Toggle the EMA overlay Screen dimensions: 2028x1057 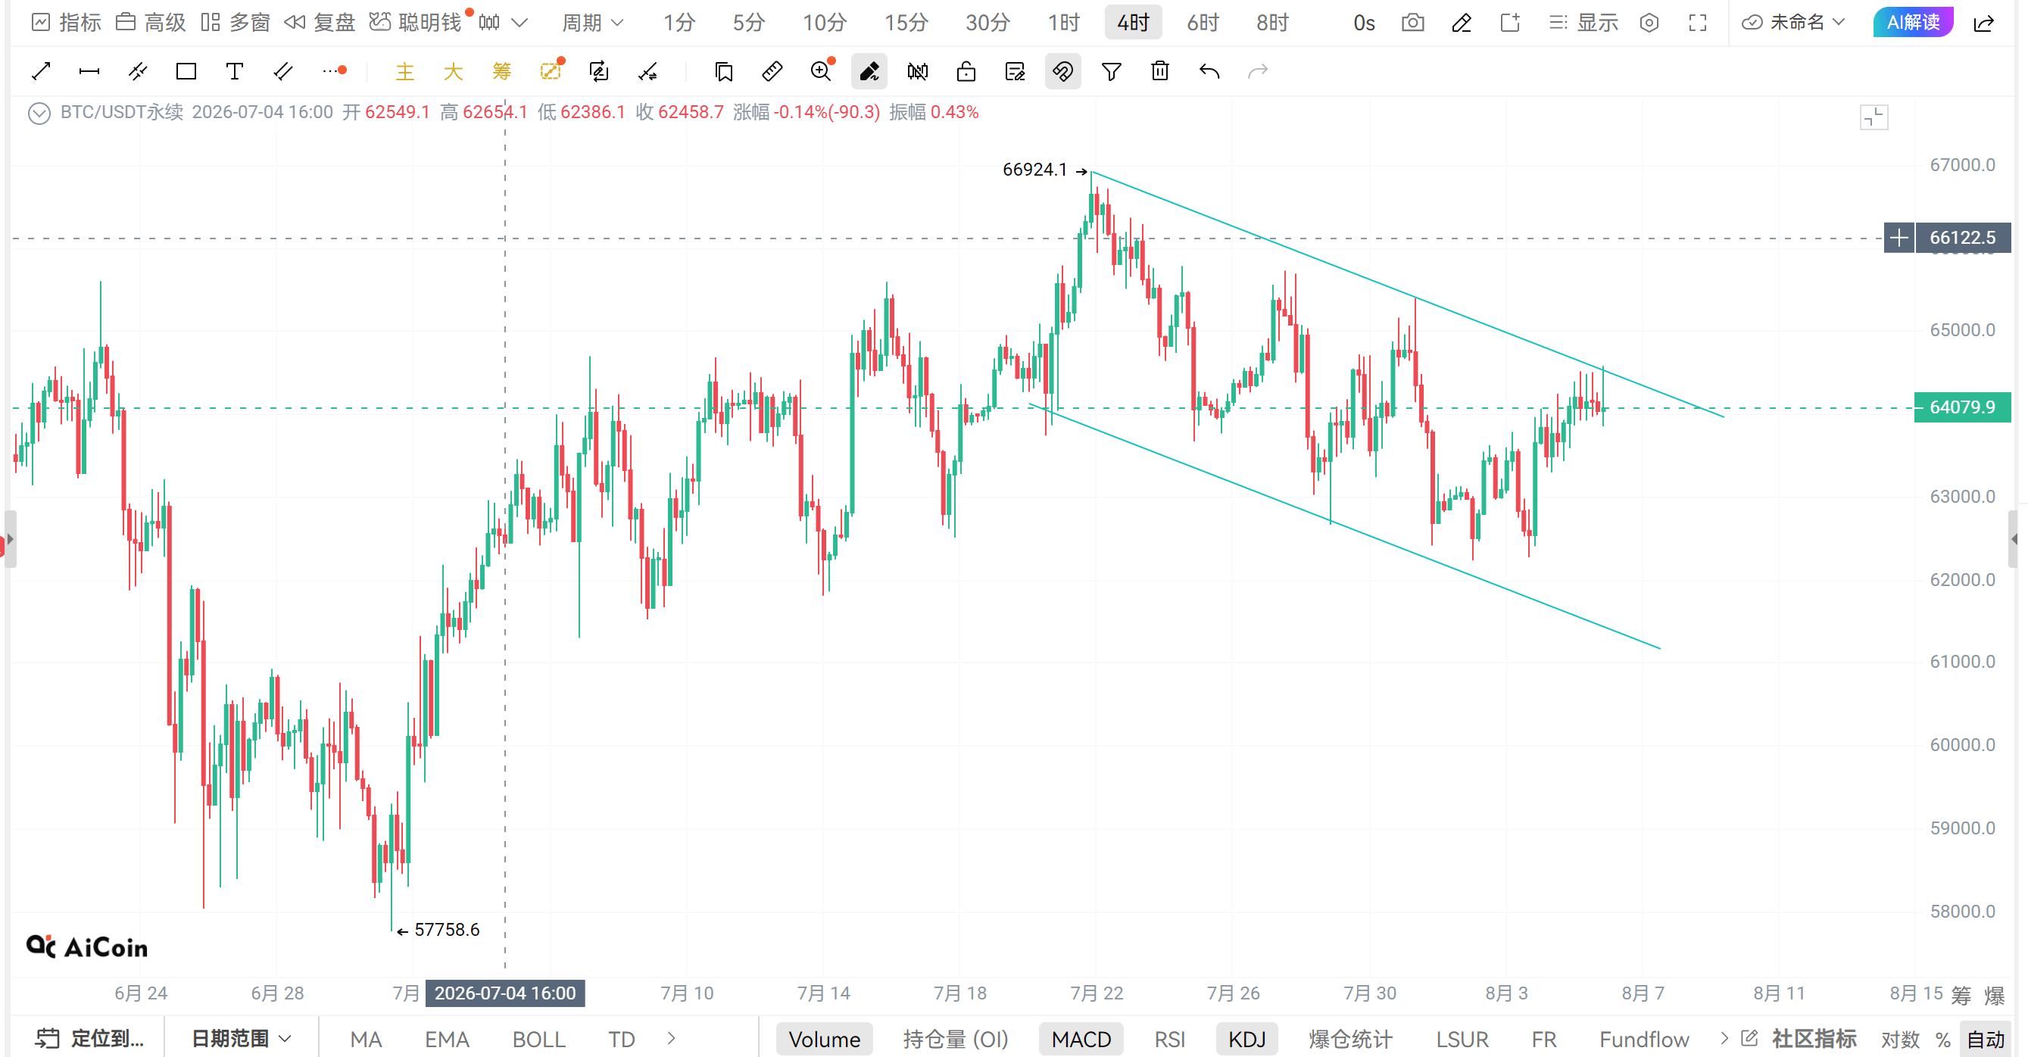pos(446,1039)
